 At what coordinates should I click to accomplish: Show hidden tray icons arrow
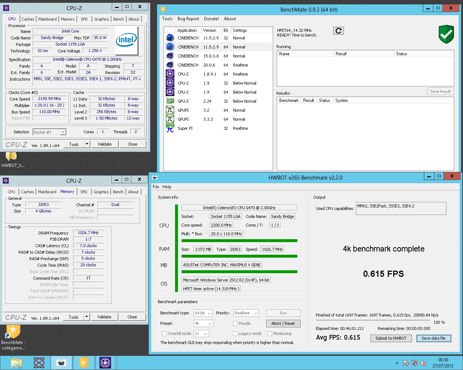(397, 363)
